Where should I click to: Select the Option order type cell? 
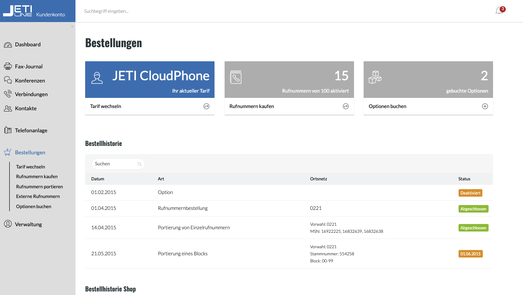click(x=165, y=192)
